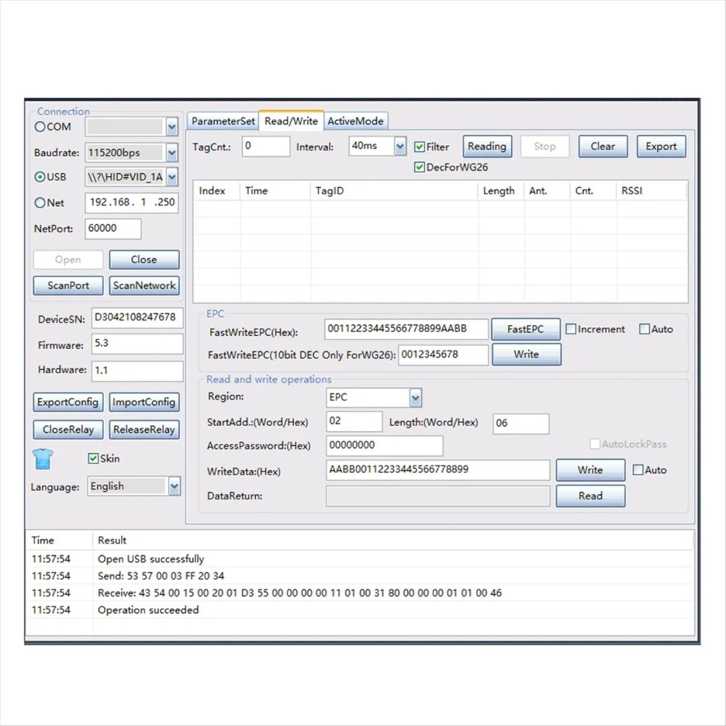Click the WriteData hex input field
Viewport: 726px width, 726px height.
tap(438, 470)
